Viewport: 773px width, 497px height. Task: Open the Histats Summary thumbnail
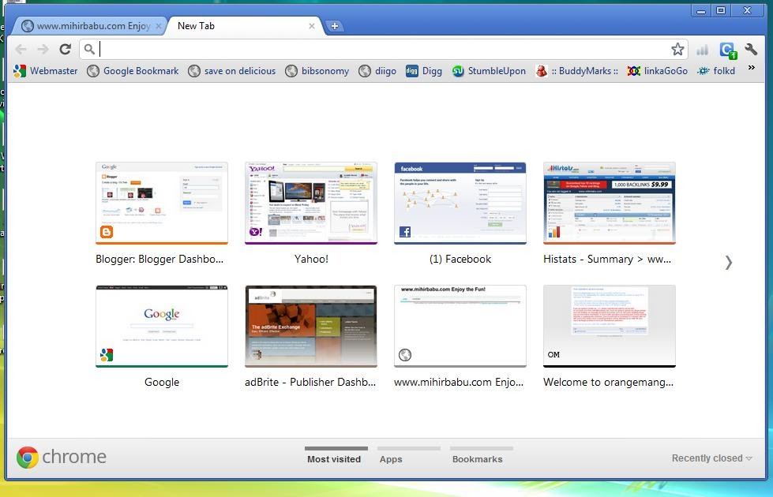tap(610, 203)
